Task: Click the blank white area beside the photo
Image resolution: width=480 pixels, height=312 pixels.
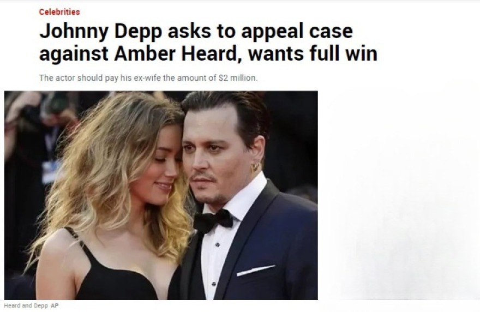Action: tap(398, 195)
